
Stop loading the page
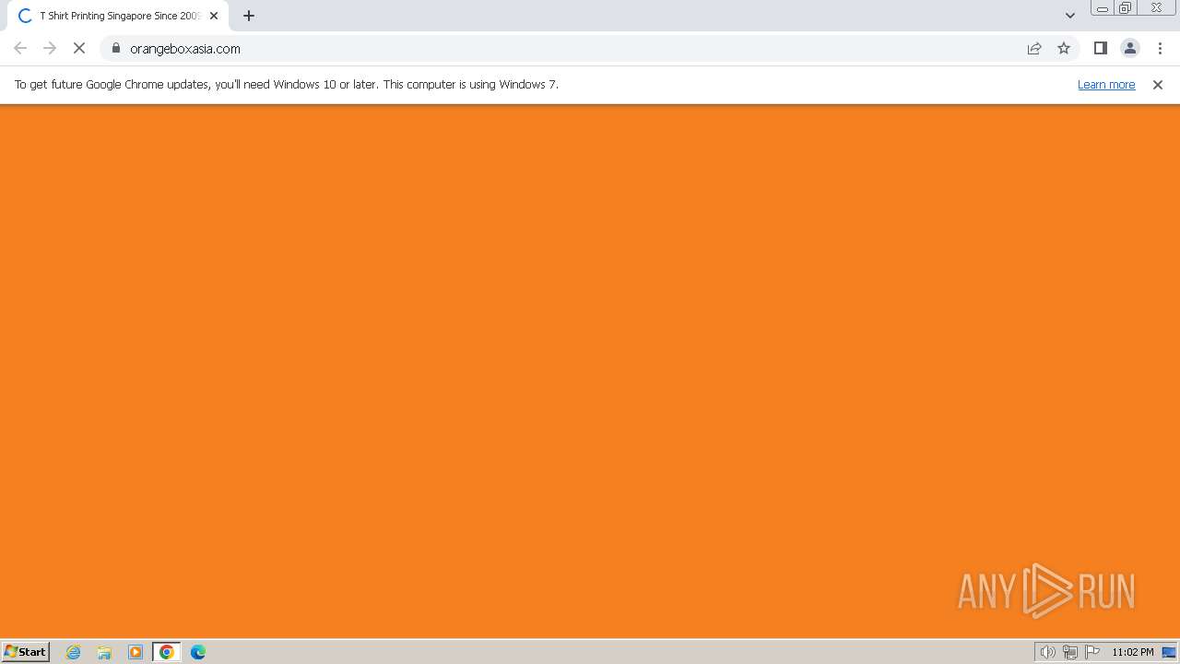click(x=79, y=48)
